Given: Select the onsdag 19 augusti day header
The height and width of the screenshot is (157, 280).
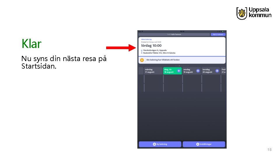Looking at the screenshot, I should pyautogui.click(x=191, y=71).
